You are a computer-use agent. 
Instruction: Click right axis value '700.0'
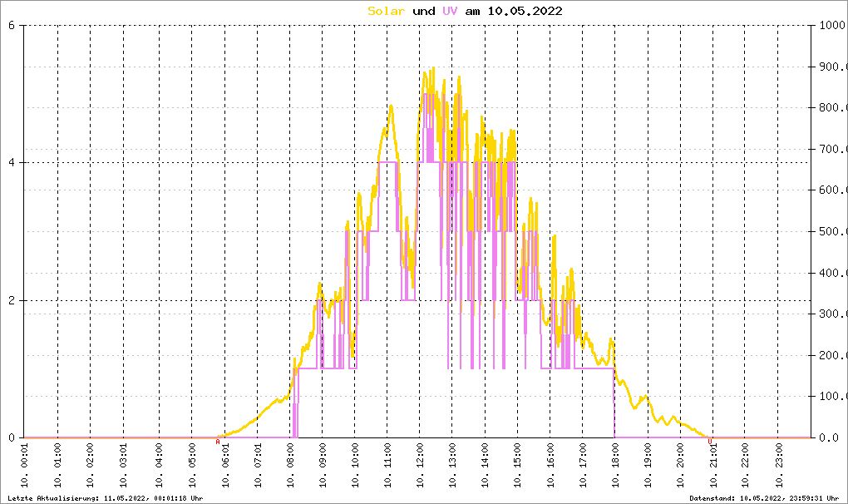(833, 149)
